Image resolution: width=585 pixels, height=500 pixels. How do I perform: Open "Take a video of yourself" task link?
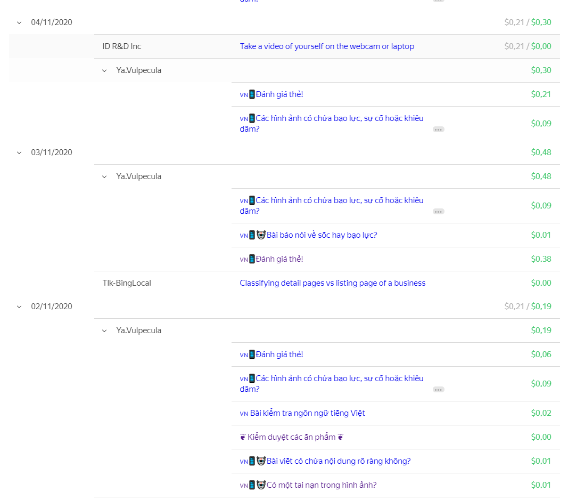tap(327, 46)
